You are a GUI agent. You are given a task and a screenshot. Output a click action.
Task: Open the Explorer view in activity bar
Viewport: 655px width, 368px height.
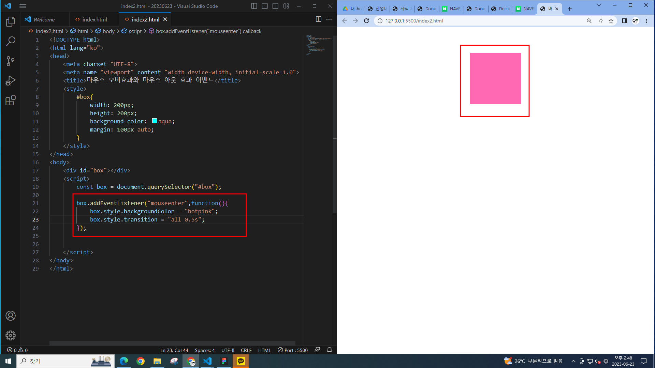point(11,22)
